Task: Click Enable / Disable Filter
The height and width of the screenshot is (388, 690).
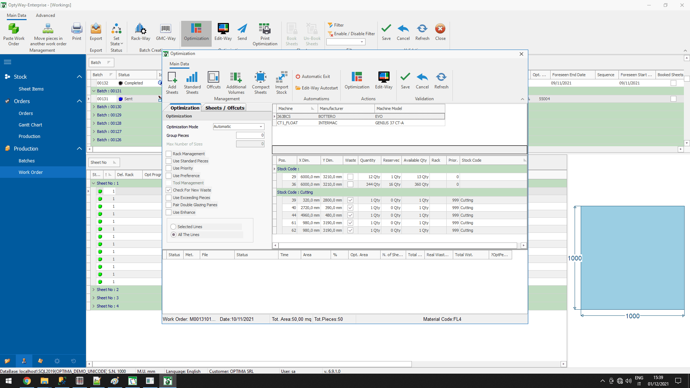Action: coord(351,34)
